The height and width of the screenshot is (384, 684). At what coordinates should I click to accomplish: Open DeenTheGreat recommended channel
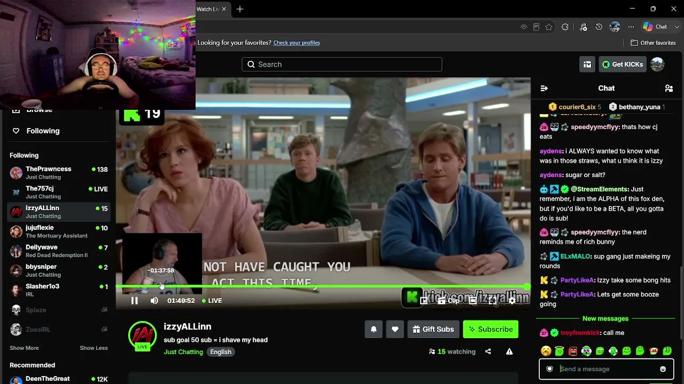[x=59, y=379]
